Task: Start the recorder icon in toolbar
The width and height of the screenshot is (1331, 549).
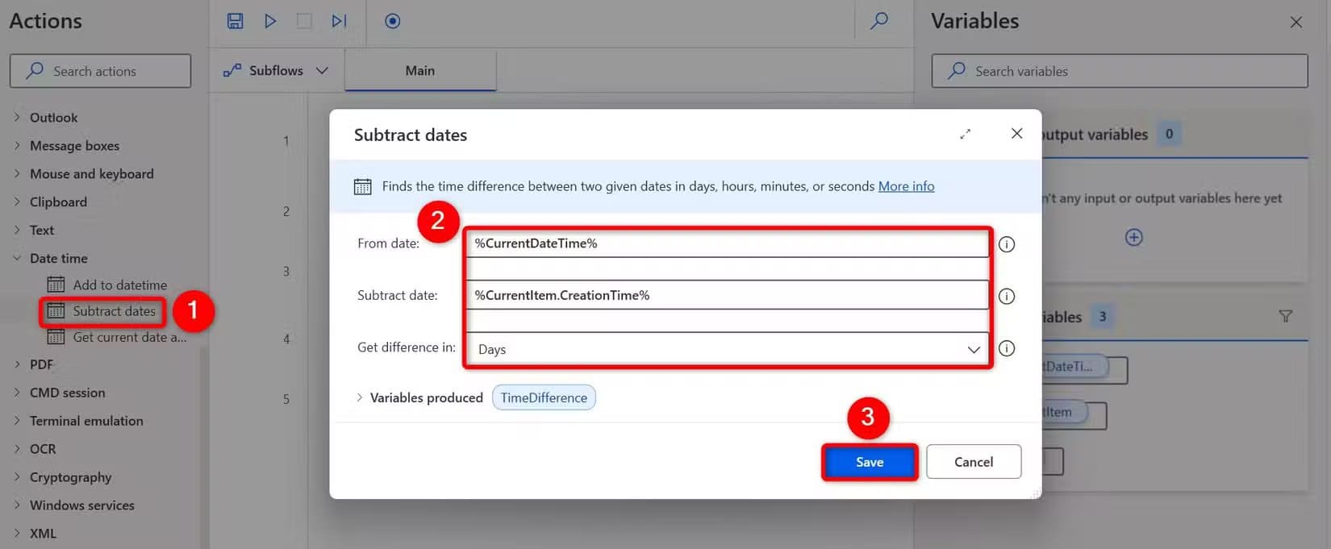Action: pos(392,21)
